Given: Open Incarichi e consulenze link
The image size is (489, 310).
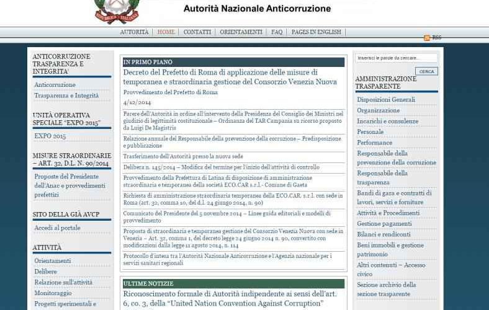Looking at the screenshot, I should pos(387,121).
